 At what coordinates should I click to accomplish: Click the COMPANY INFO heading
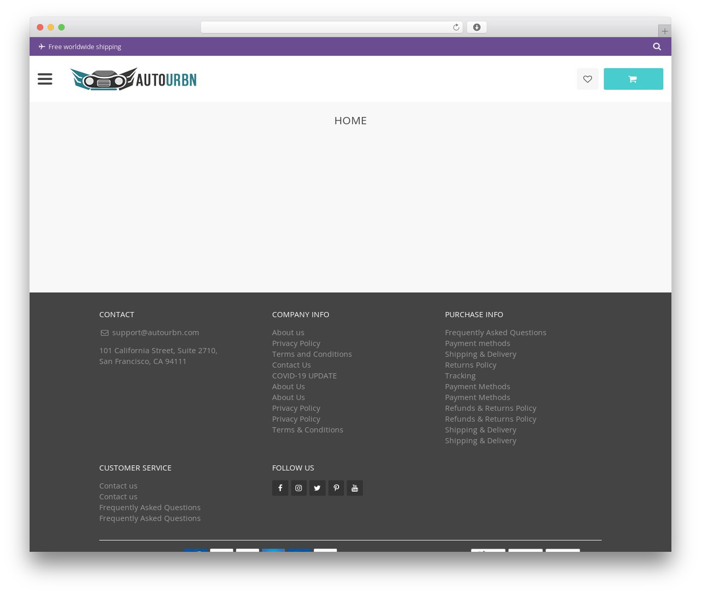point(301,315)
